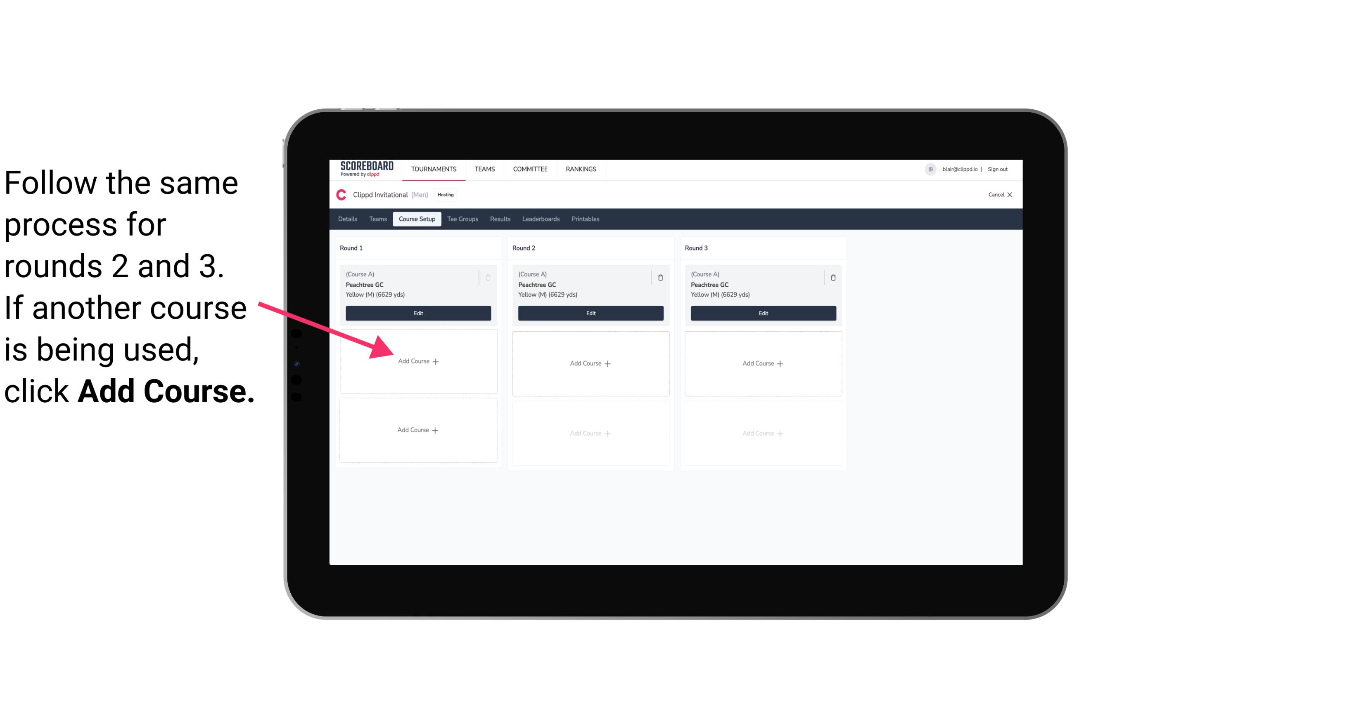The width and height of the screenshot is (1347, 724).
Task: Click Add Course for Round 3
Action: (x=762, y=363)
